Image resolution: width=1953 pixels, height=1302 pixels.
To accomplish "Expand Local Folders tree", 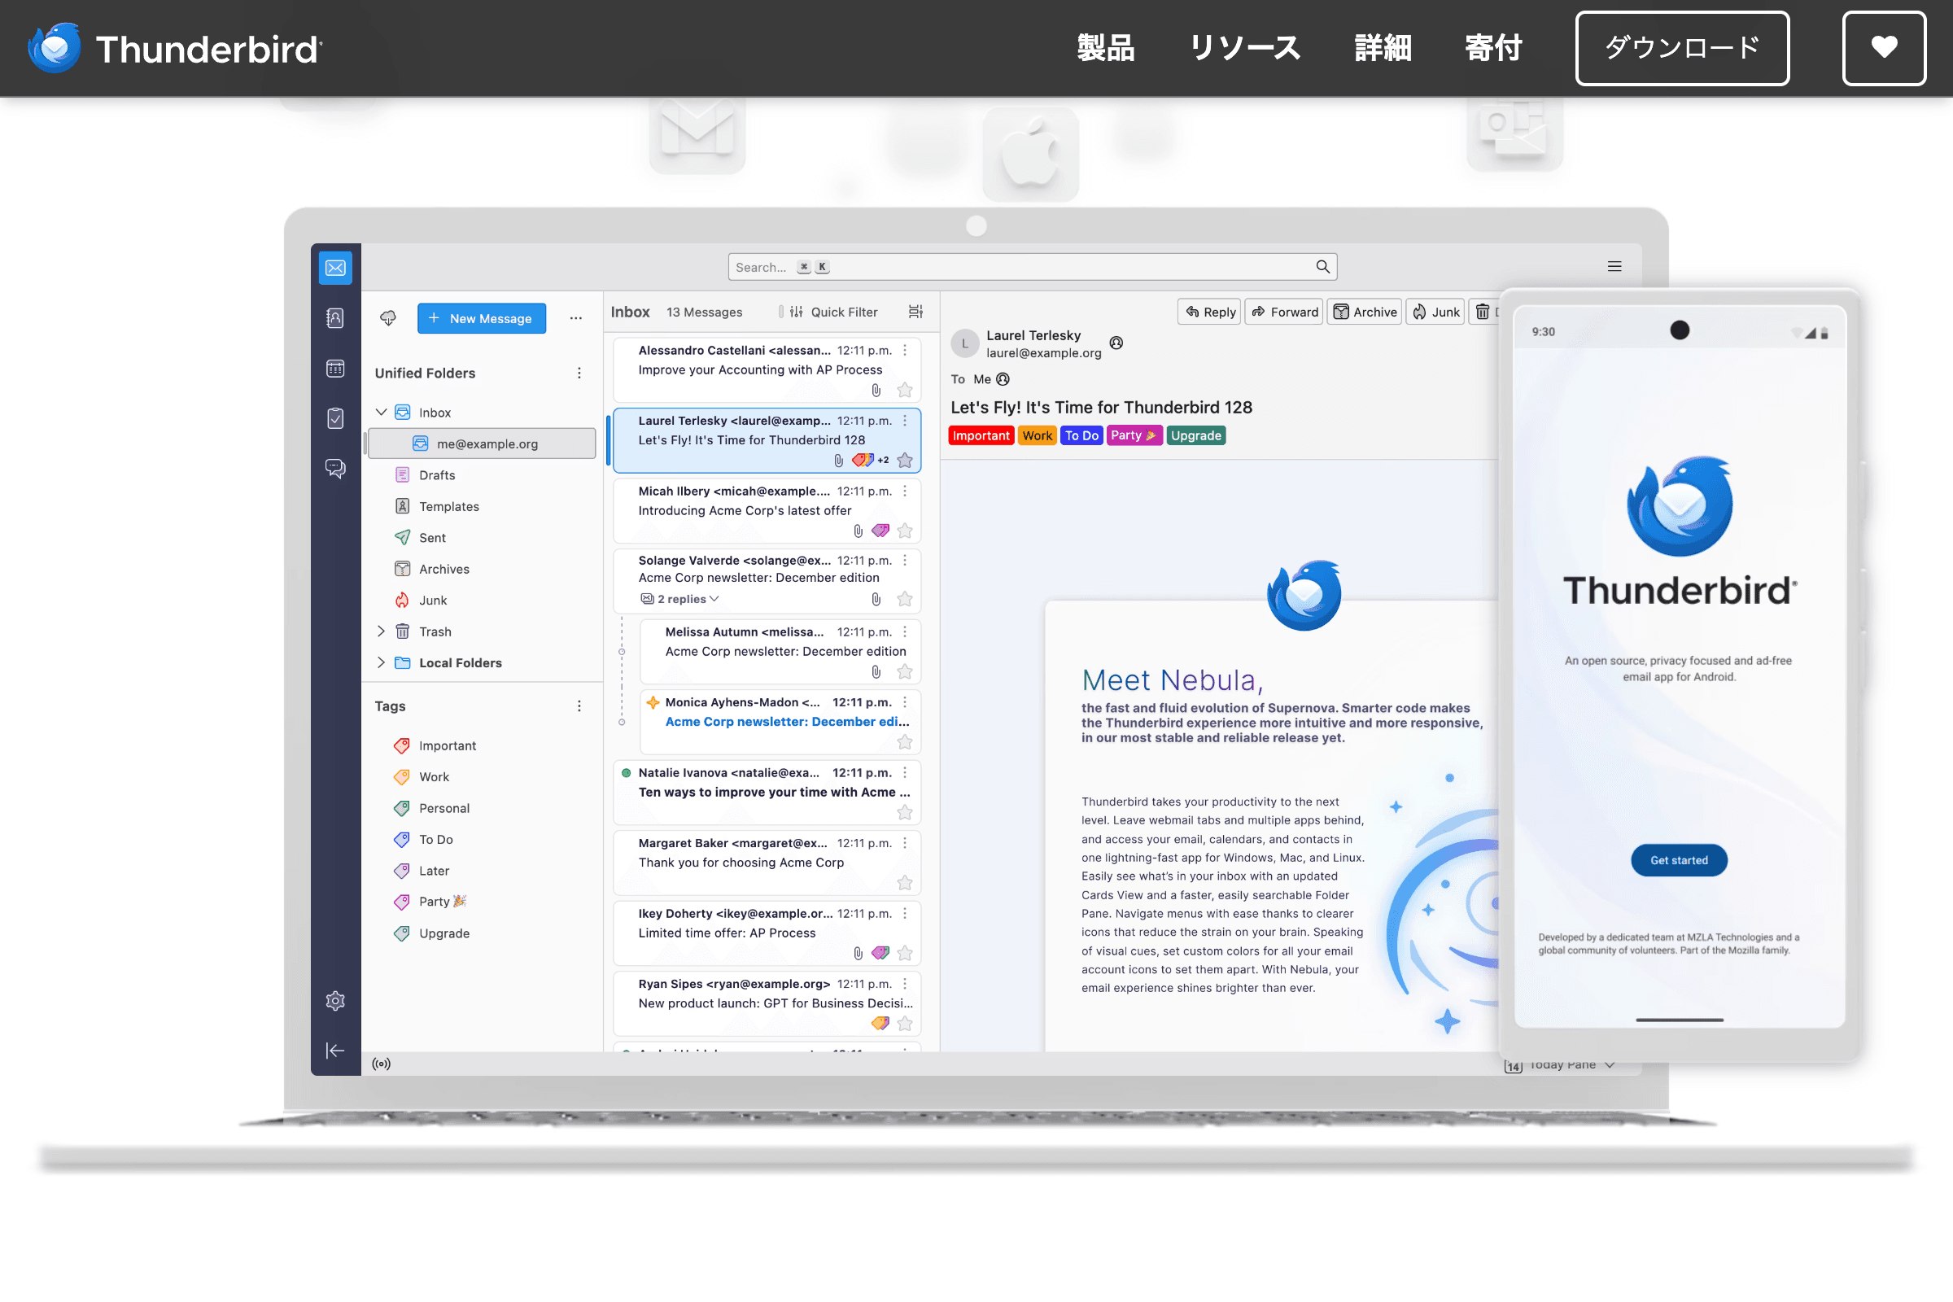I will (381, 662).
